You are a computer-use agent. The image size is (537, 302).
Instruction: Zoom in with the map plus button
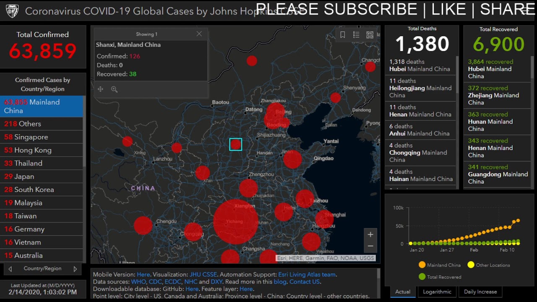point(370,234)
